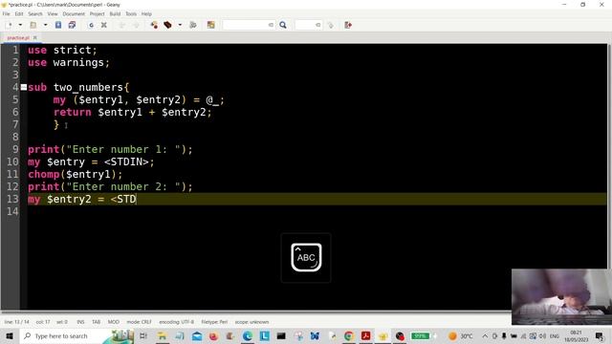The image size is (612, 344).
Task: Click 'filetype: Perl' status bar entry
Action: click(x=214, y=322)
